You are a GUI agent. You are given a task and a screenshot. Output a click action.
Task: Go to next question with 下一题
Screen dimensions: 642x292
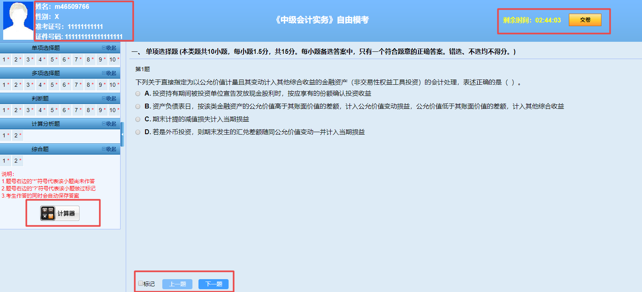213,284
